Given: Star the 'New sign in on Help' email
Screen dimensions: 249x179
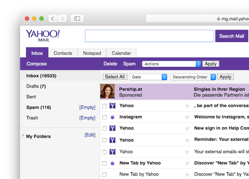Looking at the screenshot, I should 187,128.
